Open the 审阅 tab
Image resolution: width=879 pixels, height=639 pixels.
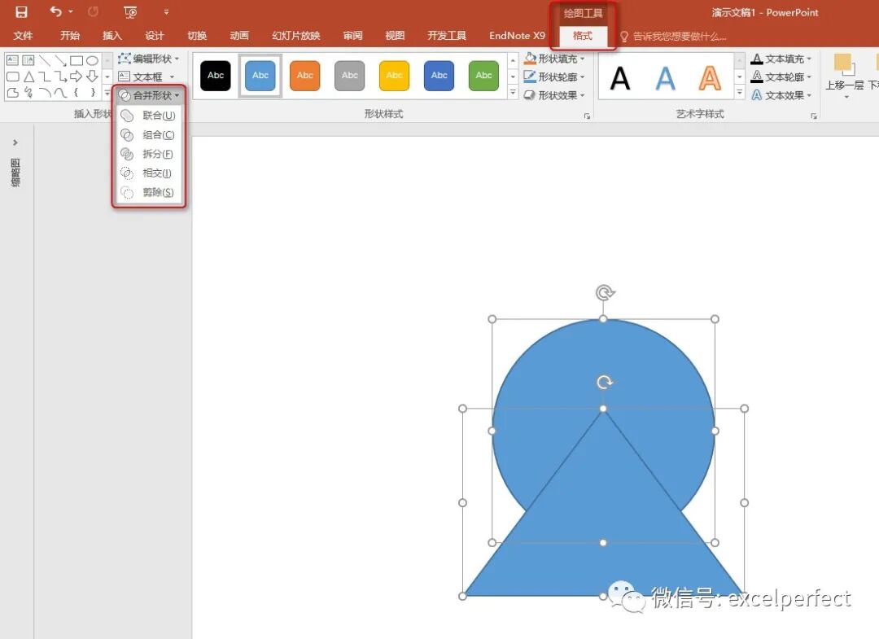pyautogui.click(x=352, y=36)
